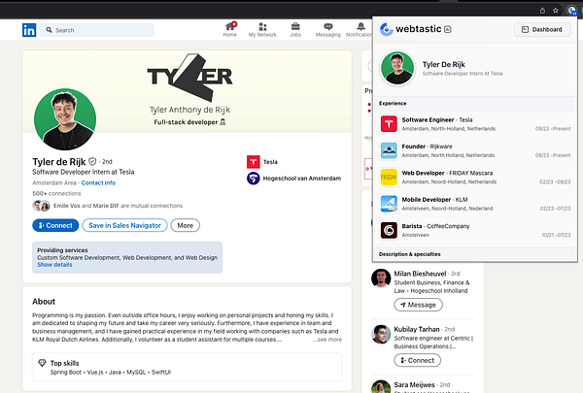Bookmark the page with the star icon

click(556, 11)
